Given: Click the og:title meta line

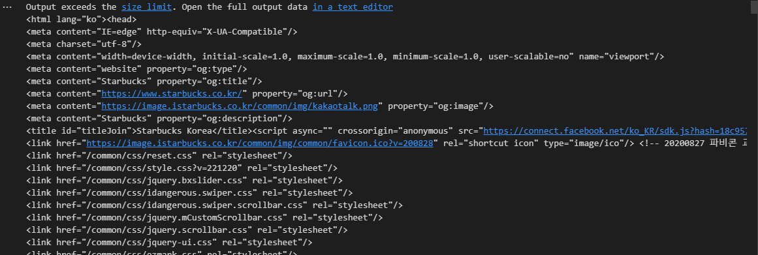Looking at the screenshot, I should [x=144, y=82].
